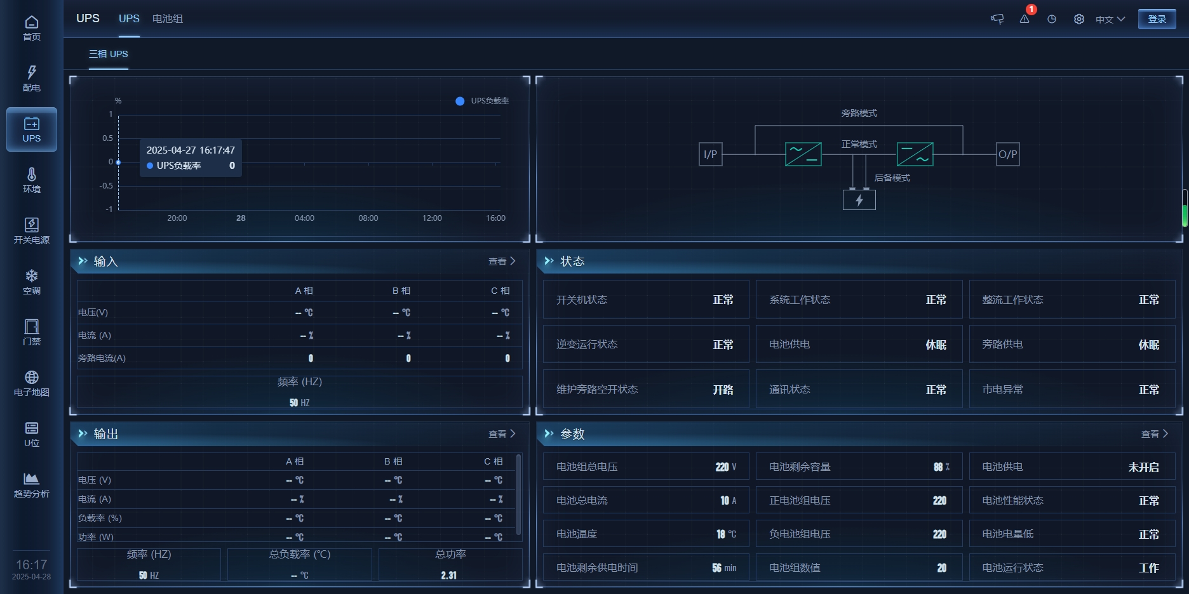Open the settings gear in top bar

1079,19
